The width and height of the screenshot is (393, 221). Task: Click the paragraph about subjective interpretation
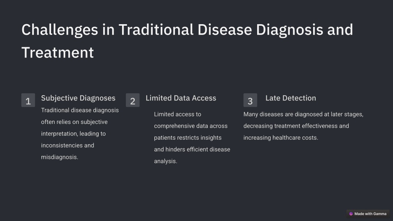click(x=80, y=134)
